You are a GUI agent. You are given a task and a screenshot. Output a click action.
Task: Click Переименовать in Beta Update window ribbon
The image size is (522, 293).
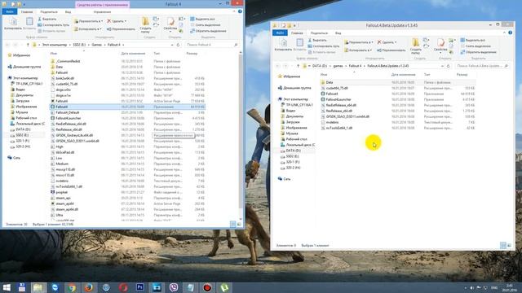[391, 50]
